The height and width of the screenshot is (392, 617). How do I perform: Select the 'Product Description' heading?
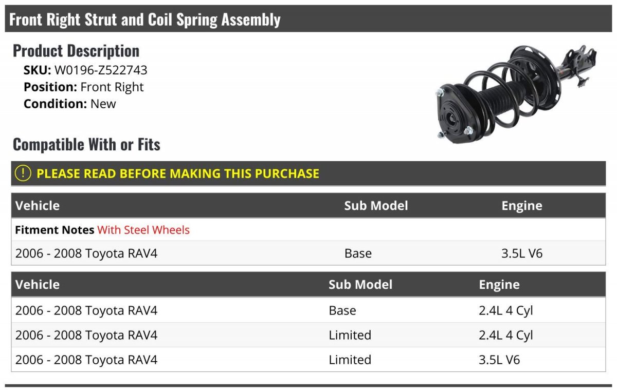pyautogui.click(x=76, y=51)
